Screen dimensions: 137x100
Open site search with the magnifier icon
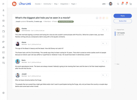coord(118,4)
